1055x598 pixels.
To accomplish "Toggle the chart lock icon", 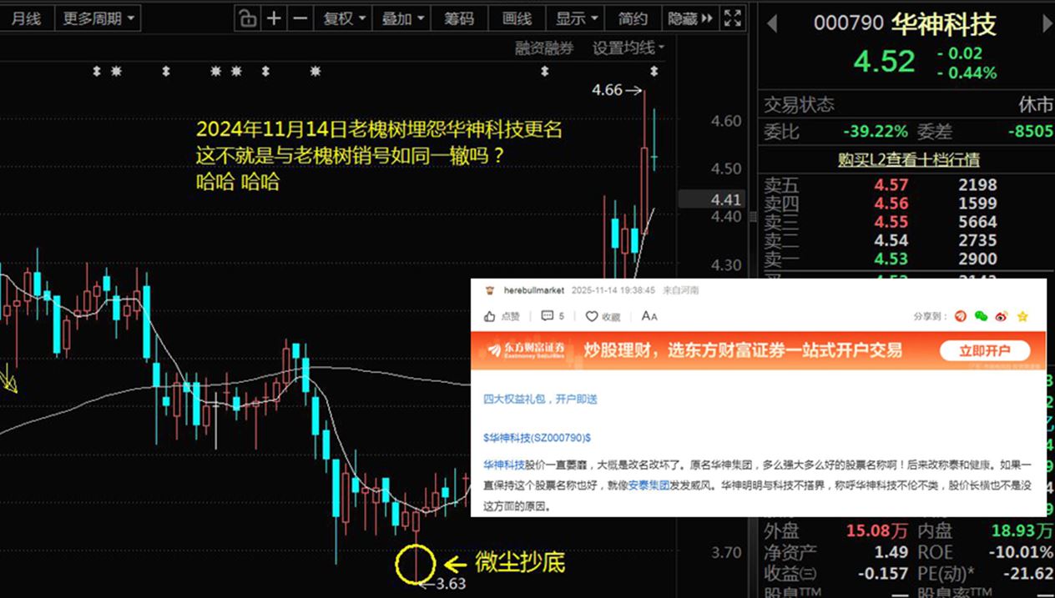I will [247, 18].
